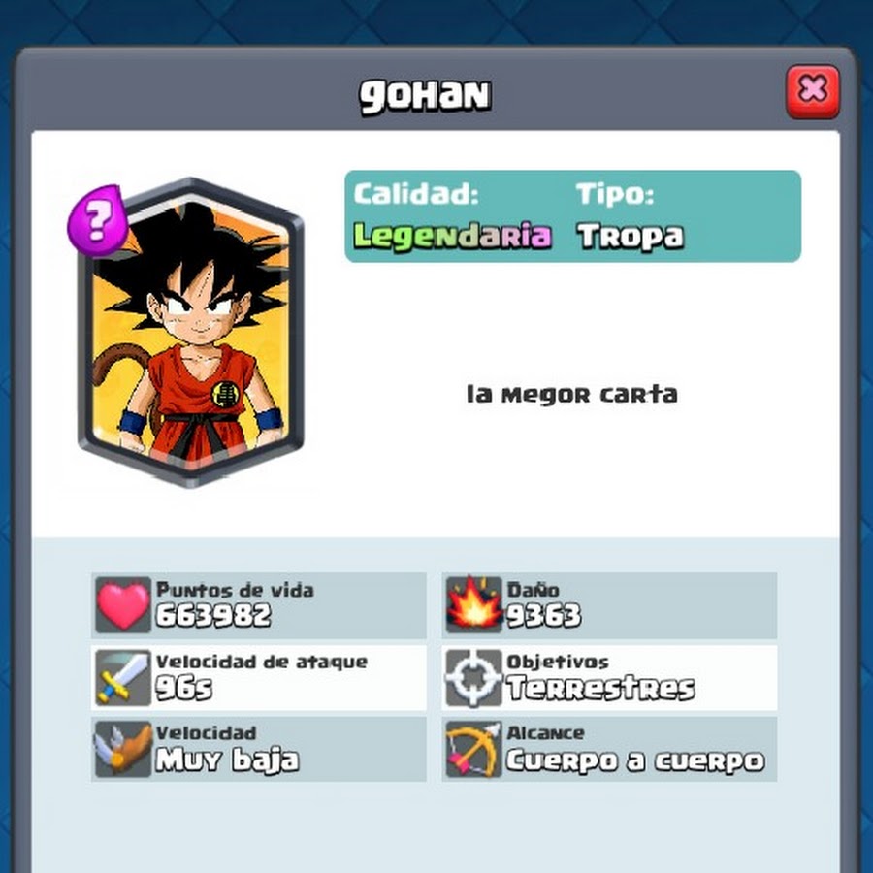The height and width of the screenshot is (873, 873).
Task: Click the Velocidad de ataque 96s row
Action: click(x=259, y=678)
